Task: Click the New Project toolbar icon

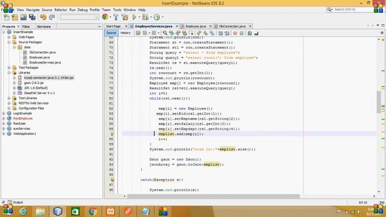Action: pos(14,17)
